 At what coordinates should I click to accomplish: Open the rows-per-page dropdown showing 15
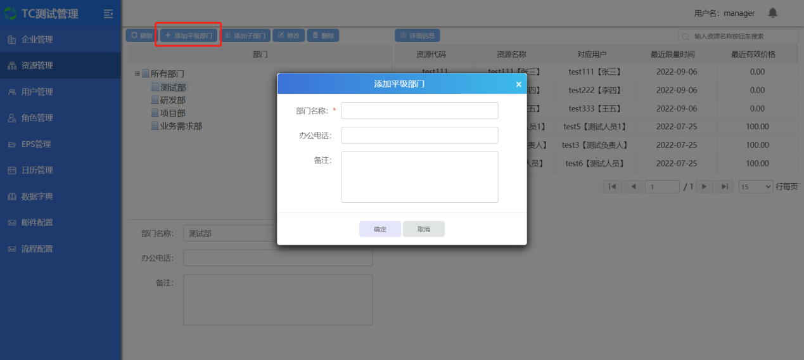pos(755,186)
